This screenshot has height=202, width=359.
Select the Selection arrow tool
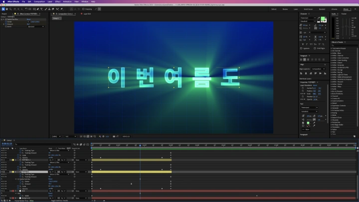point(3,9)
